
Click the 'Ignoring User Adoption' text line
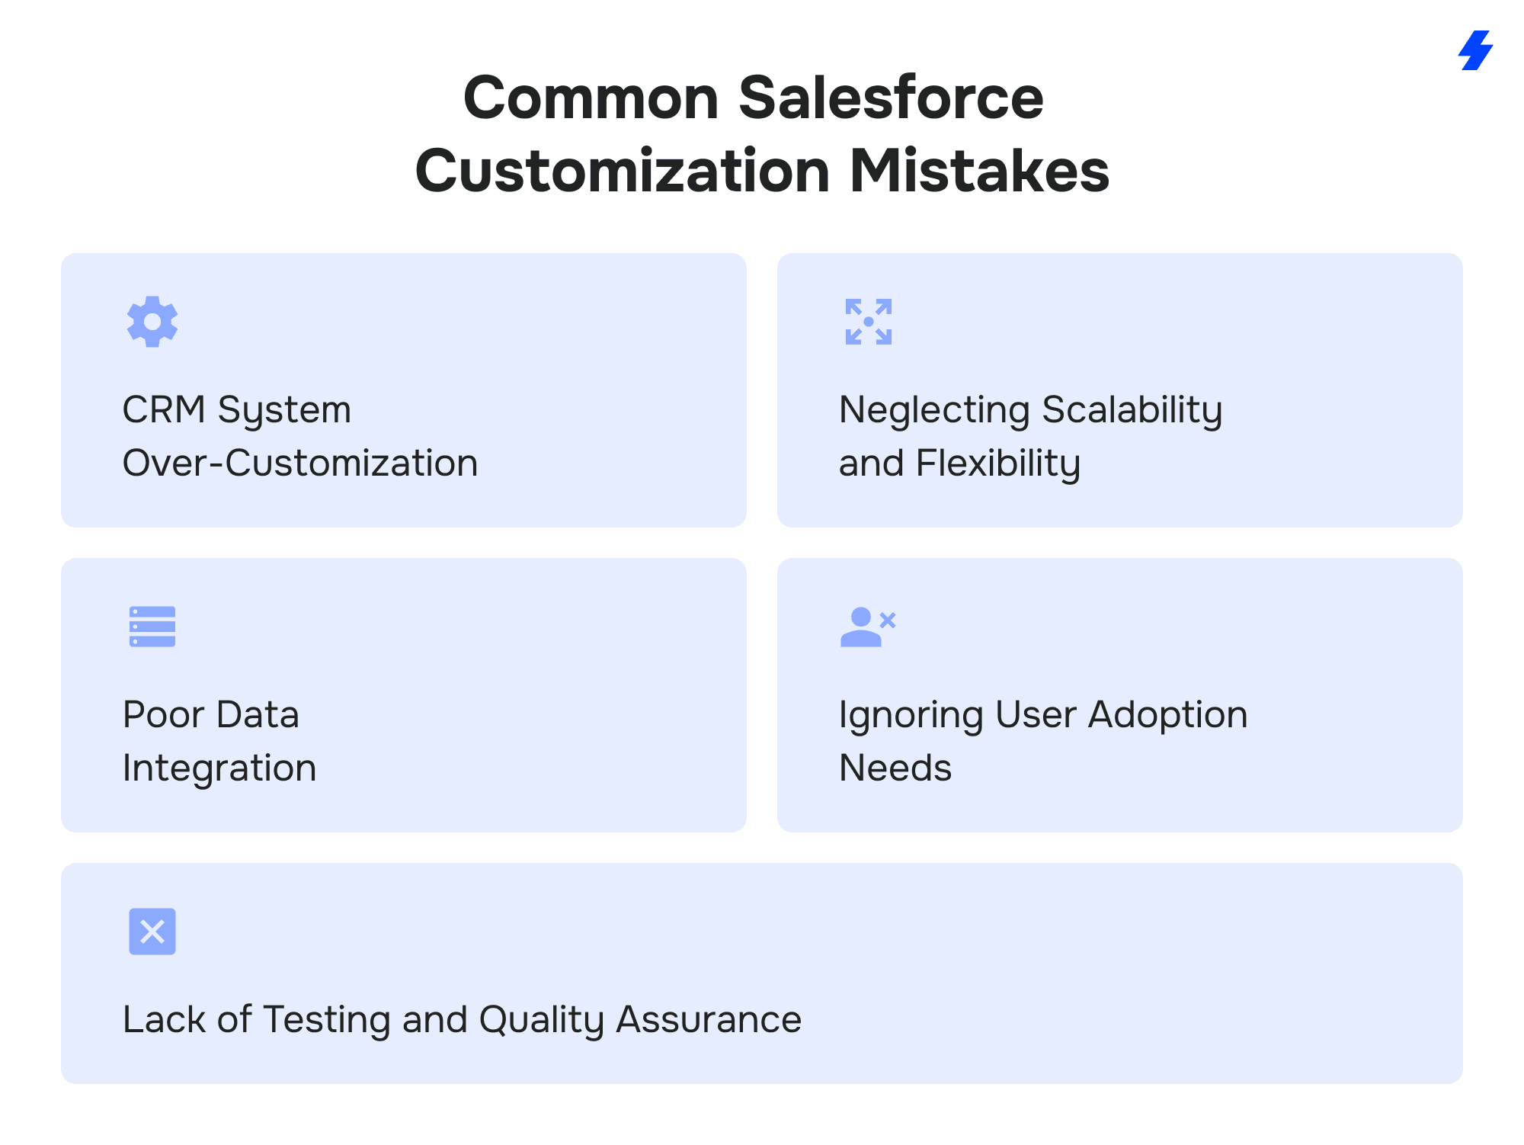1043,715
